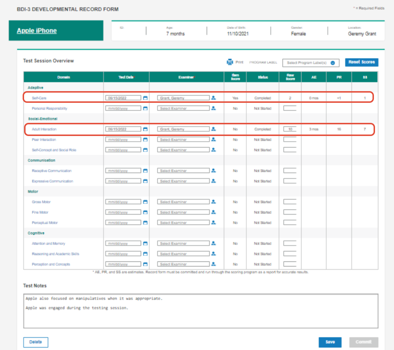
Task: Click examiner person icon for Receptive Communication
Action: click(x=213, y=171)
